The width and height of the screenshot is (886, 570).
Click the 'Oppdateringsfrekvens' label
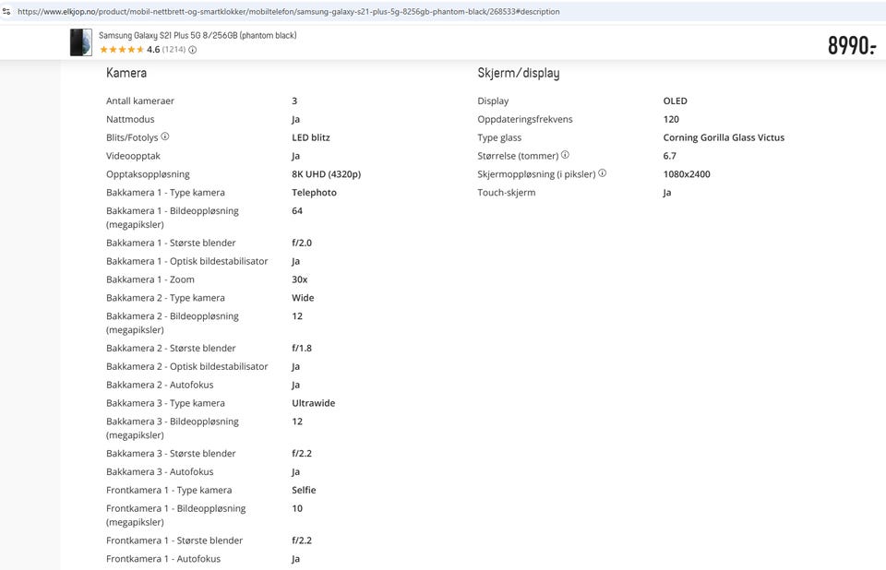(525, 119)
